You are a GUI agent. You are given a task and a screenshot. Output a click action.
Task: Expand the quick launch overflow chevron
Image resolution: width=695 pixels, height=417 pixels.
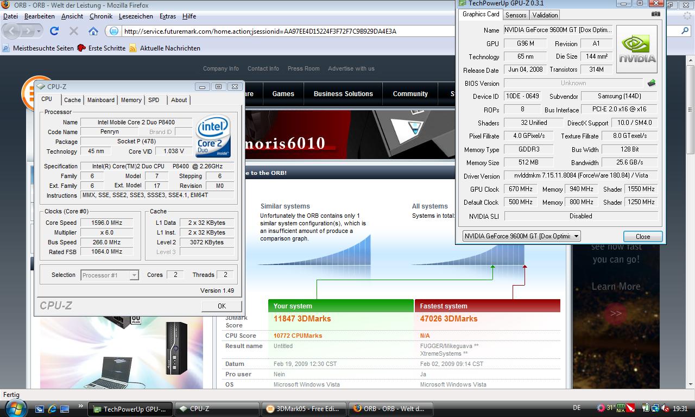[81, 406]
